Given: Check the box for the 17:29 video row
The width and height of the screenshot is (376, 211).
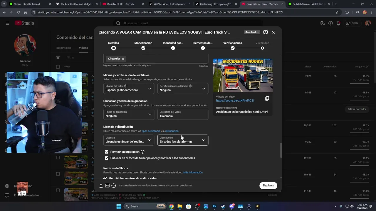Looking at the screenshot, I should tap(58, 190).
